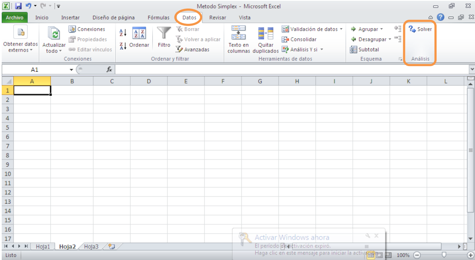Open Esquema group dialog launcher

pyautogui.click(x=400, y=59)
